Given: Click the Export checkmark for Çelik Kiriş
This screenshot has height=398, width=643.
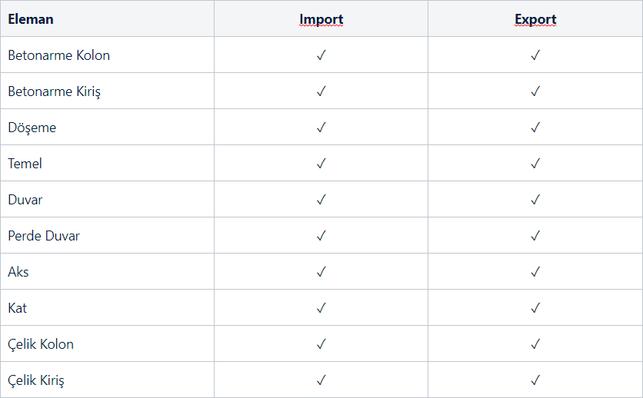Looking at the screenshot, I should tap(535, 380).
